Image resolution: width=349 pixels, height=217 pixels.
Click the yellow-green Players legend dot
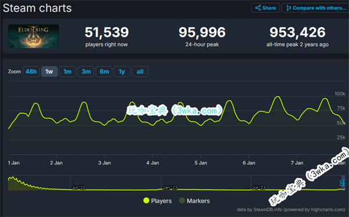tap(146, 201)
